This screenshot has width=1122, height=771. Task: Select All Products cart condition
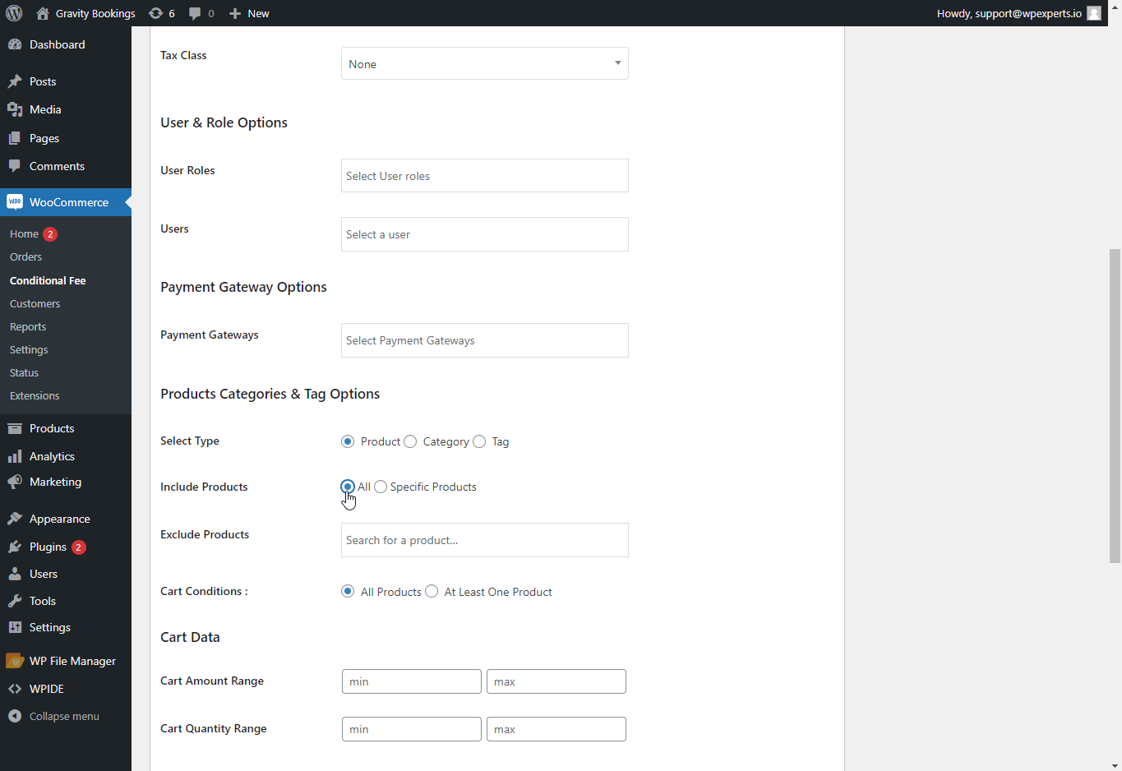348,592
